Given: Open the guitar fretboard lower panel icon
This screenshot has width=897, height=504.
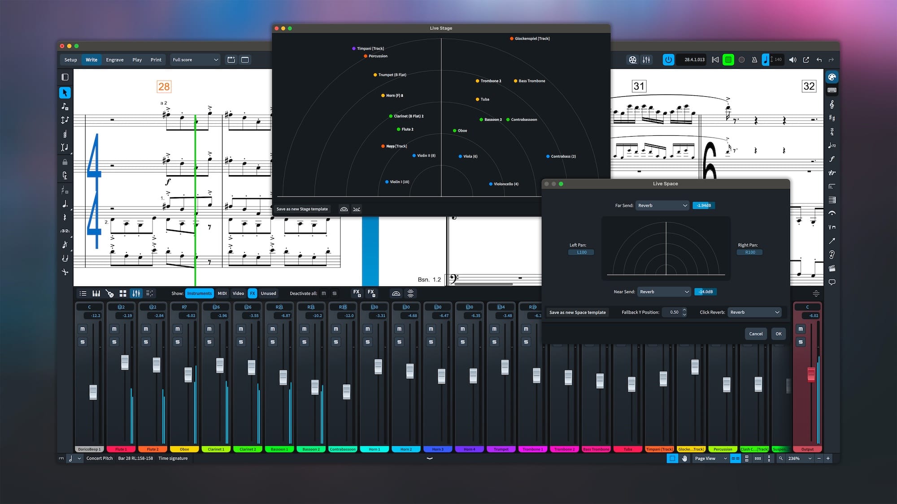Looking at the screenshot, I should point(109,293).
